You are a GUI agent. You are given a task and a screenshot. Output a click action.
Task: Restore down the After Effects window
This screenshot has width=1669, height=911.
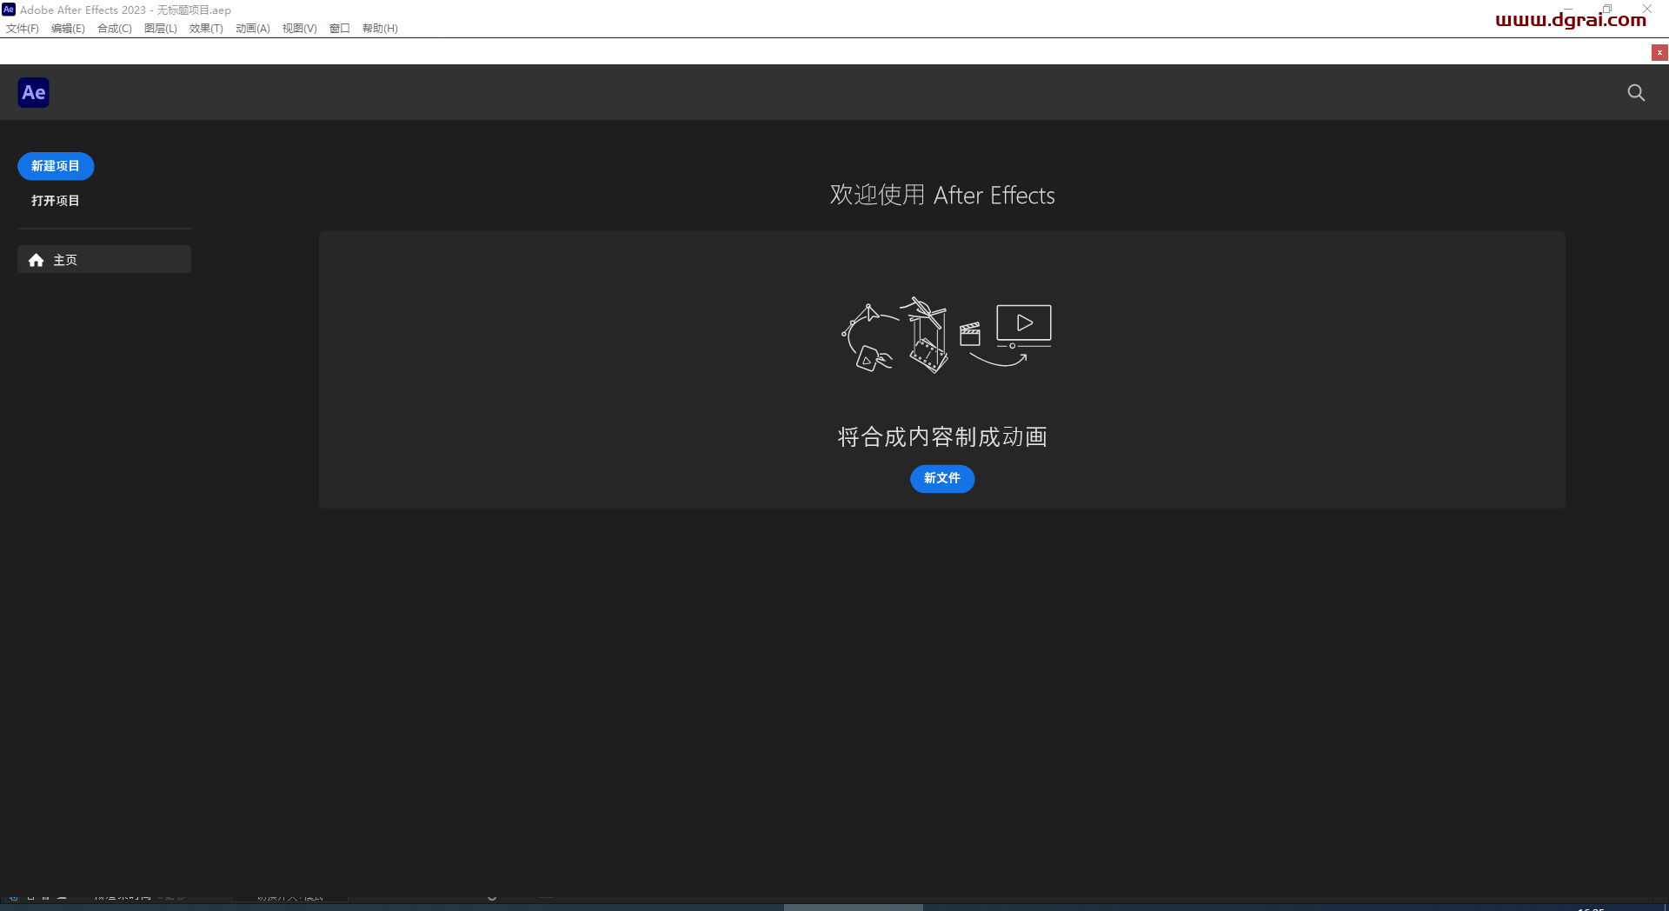(x=1607, y=9)
